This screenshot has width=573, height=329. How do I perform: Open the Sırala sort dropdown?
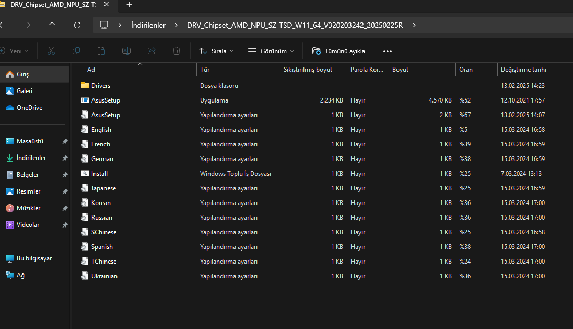pyautogui.click(x=216, y=51)
